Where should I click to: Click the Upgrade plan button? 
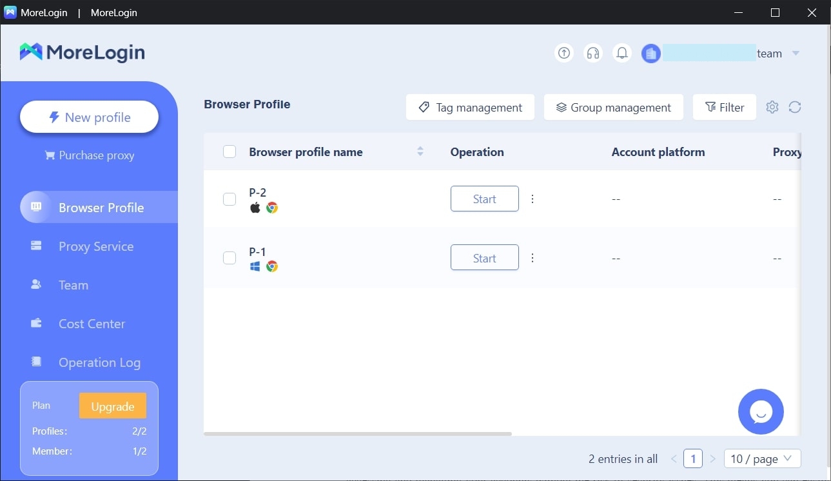(113, 406)
